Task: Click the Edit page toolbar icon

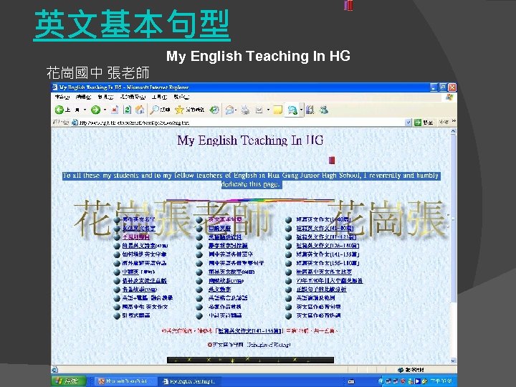Action: [259, 110]
